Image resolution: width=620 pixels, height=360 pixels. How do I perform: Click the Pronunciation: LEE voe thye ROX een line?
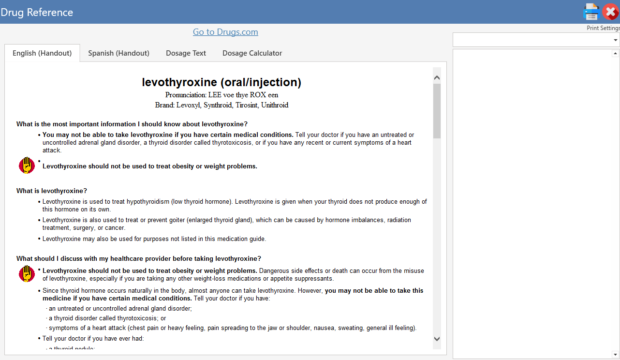[221, 95]
